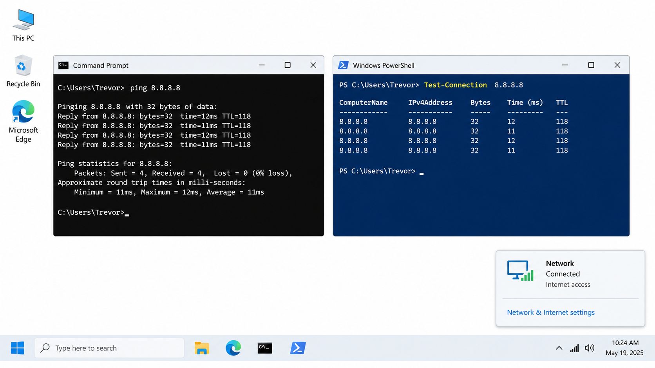Switch to Command Prompt via taskbar icon
Viewport: 655px width, 368px height.
265,348
